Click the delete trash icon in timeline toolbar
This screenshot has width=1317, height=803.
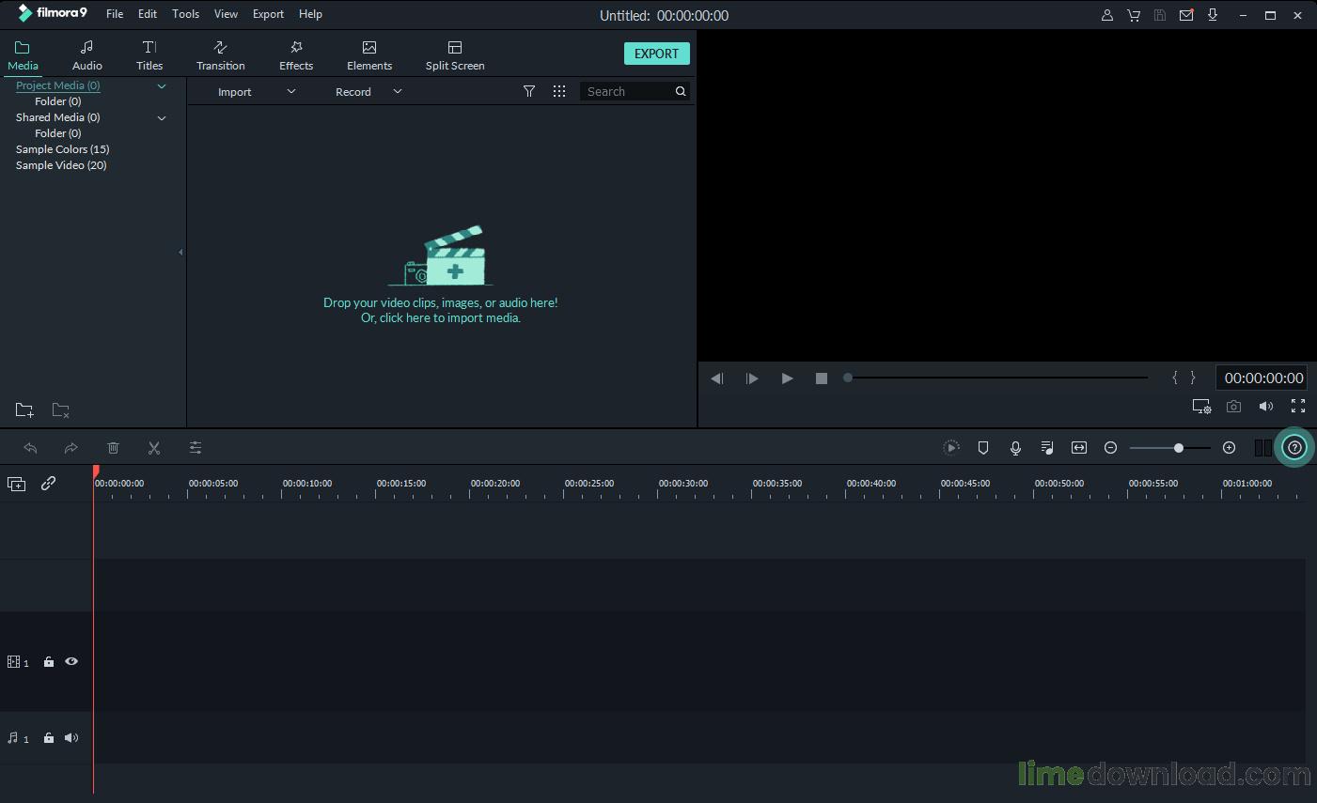[113, 448]
